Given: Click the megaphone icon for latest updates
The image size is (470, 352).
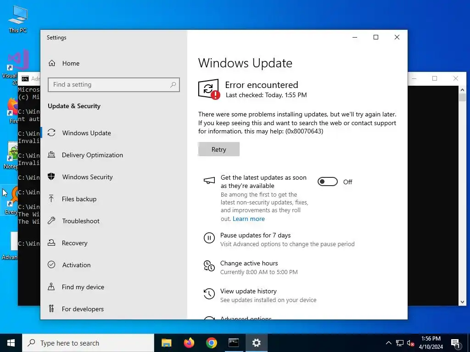Looking at the screenshot, I should (x=209, y=181).
